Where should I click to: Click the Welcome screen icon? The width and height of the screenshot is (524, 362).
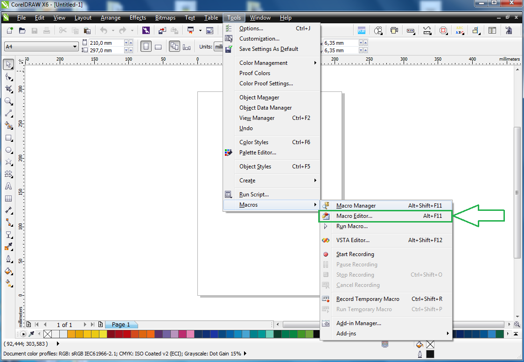(x=210, y=30)
